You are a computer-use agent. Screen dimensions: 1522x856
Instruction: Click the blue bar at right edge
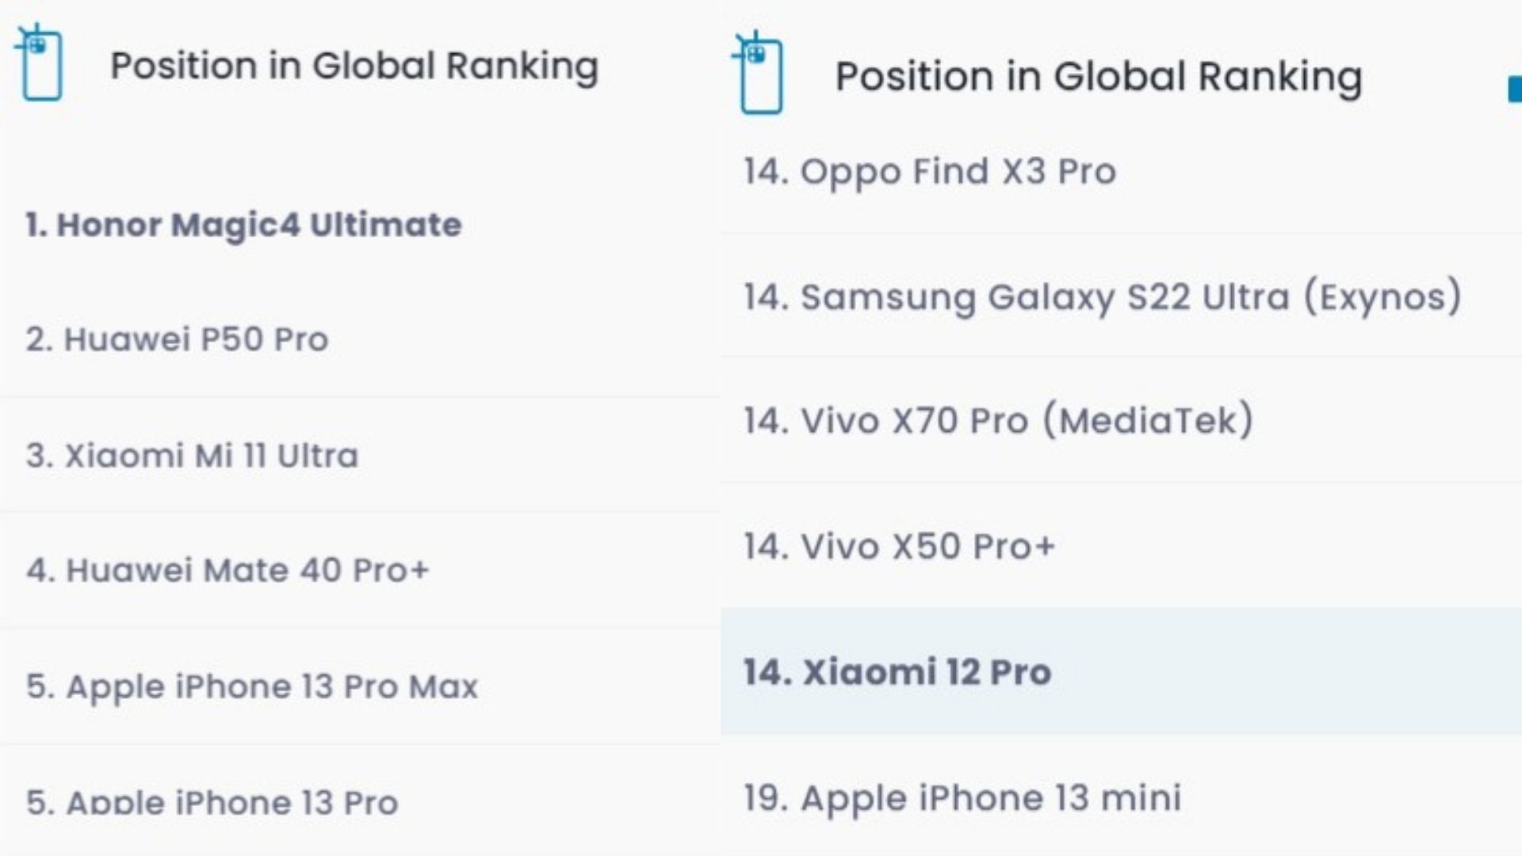1515,89
